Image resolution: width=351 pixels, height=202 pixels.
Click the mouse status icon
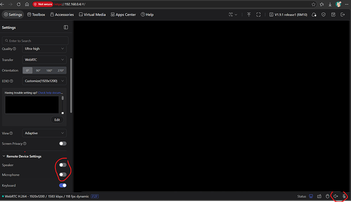pyautogui.click(x=328, y=196)
